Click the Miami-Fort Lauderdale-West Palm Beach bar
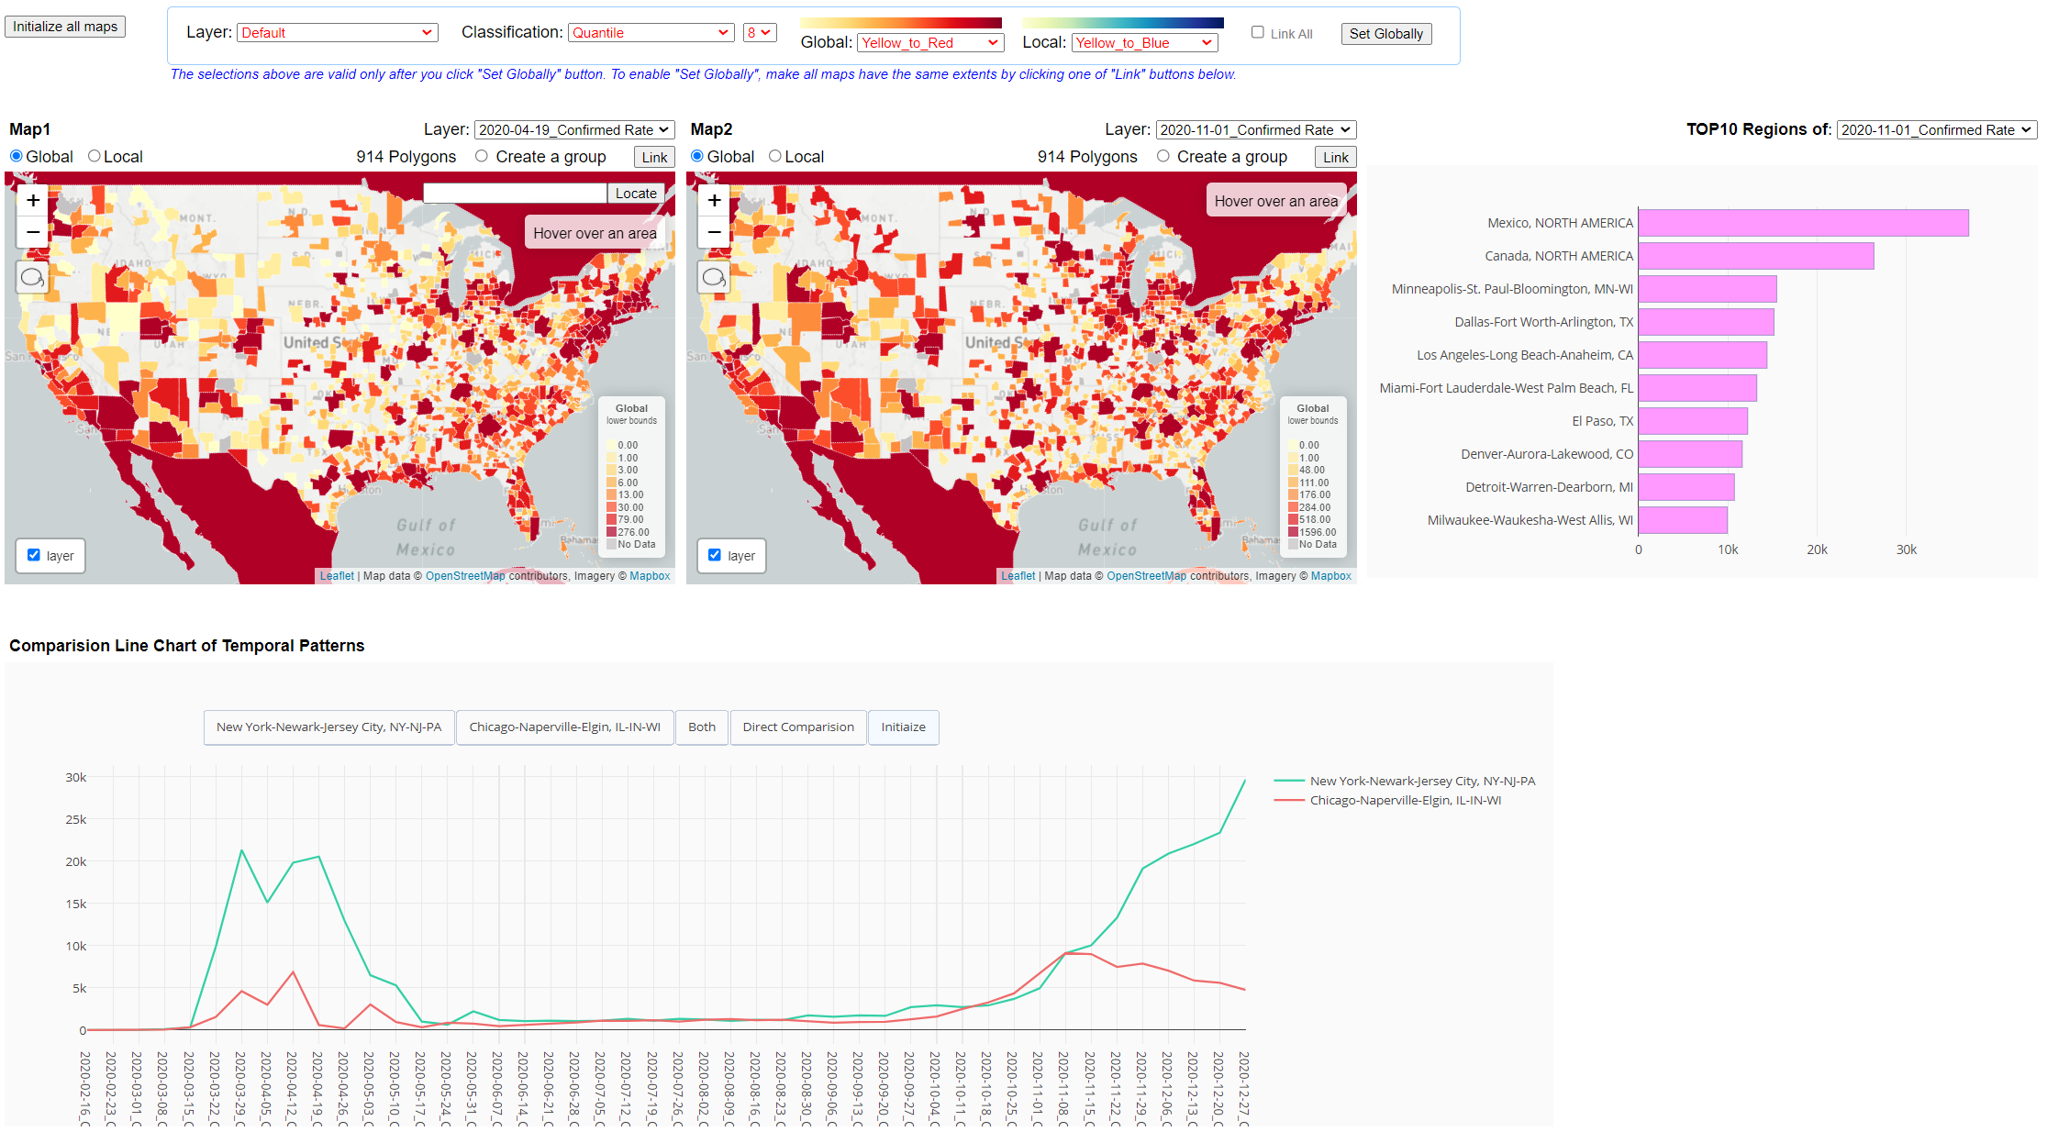Viewport: 2047px width, 1143px height. [1697, 388]
